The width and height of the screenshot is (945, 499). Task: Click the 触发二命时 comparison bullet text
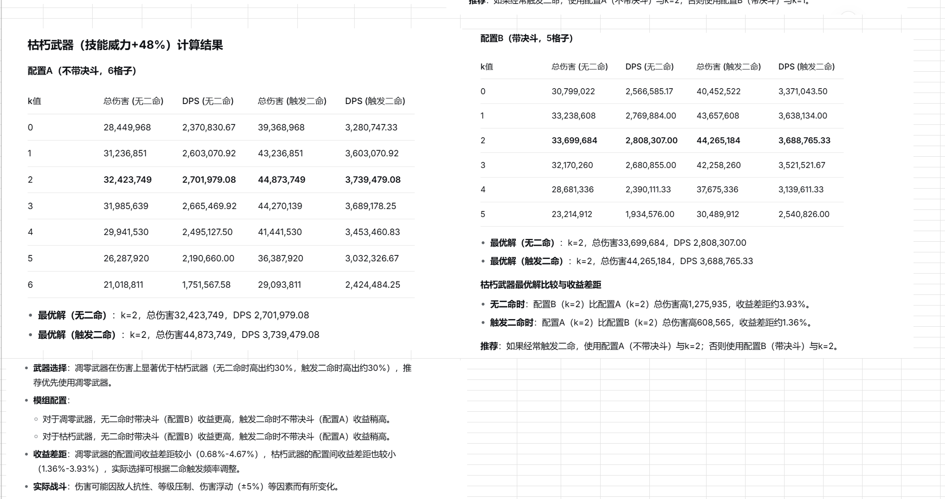(512, 323)
